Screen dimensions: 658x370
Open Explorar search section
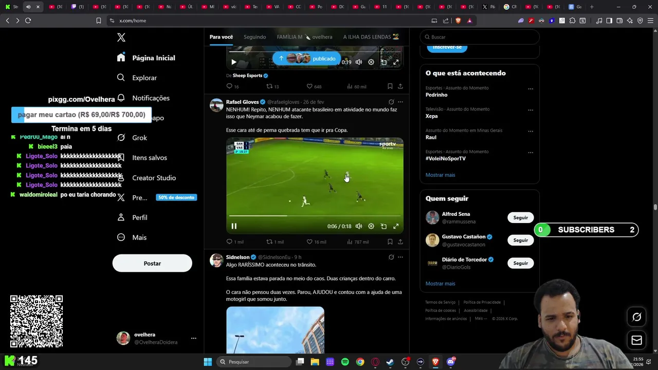[x=137, y=78]
